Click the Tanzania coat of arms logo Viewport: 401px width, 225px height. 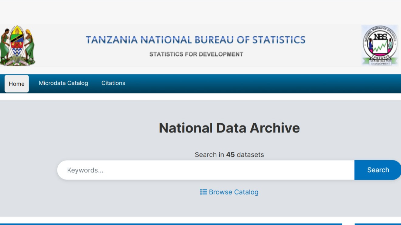click(x=17, y=45)
